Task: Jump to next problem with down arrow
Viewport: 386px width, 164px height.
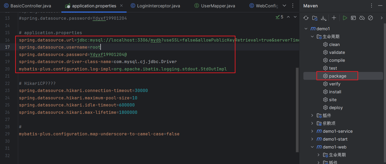Action: [295, 17]
